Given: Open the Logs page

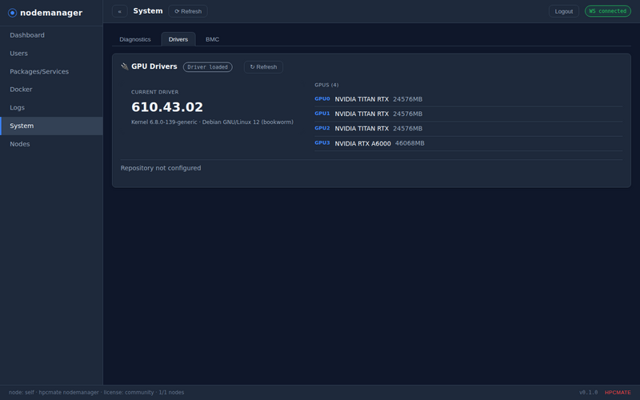Looking at the screenshot, I should coord(51,108).
